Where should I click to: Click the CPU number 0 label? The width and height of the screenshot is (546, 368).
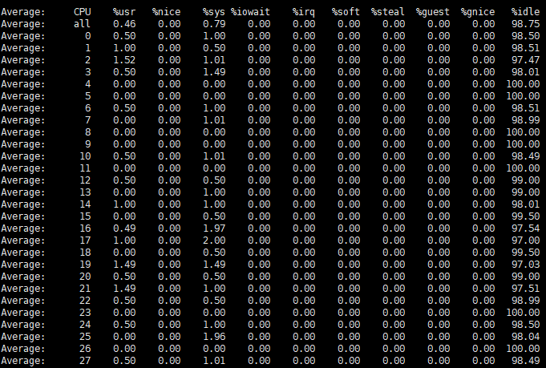click(87, 36)
